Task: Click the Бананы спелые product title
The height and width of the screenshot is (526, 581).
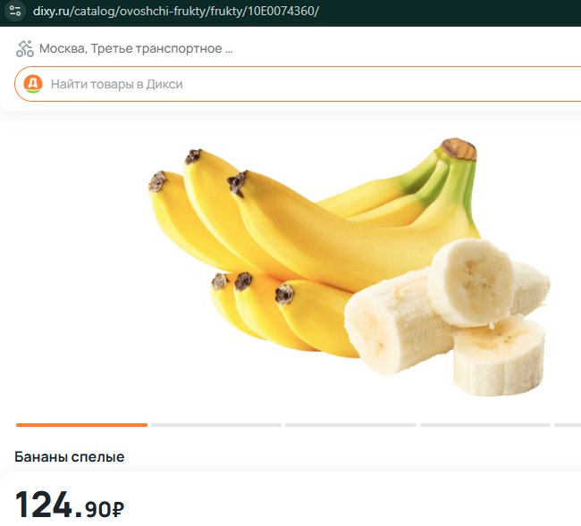Action: click(x=70, y=456)
